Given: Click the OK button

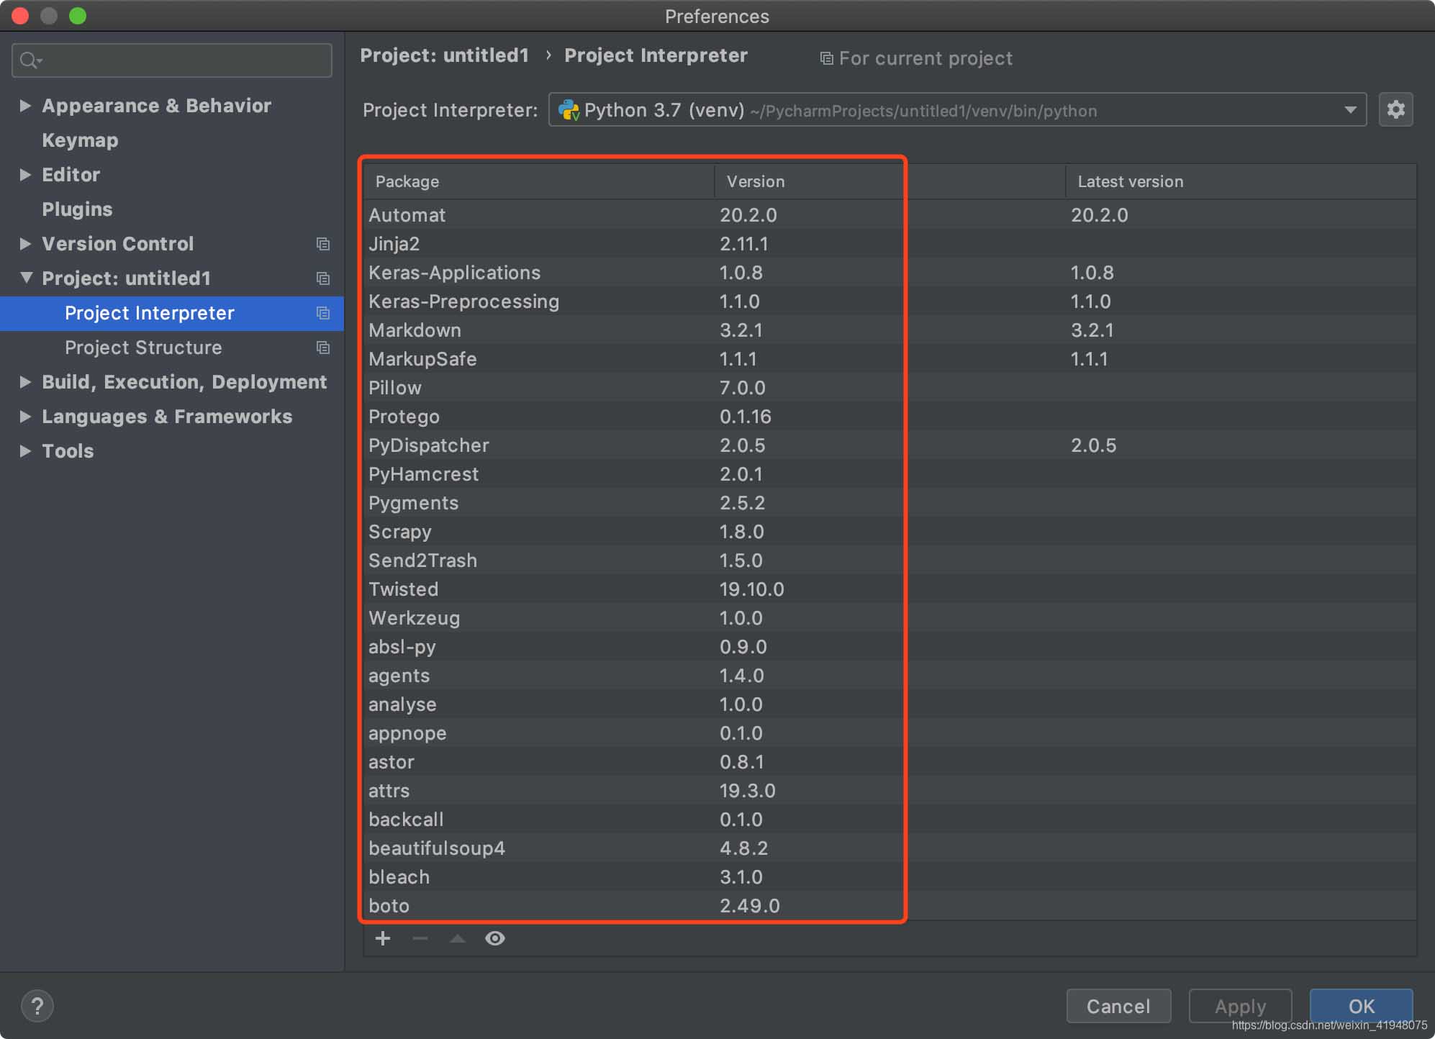Looking at the screenshot, I should pyautogui.click(x=1361, y=1006).
